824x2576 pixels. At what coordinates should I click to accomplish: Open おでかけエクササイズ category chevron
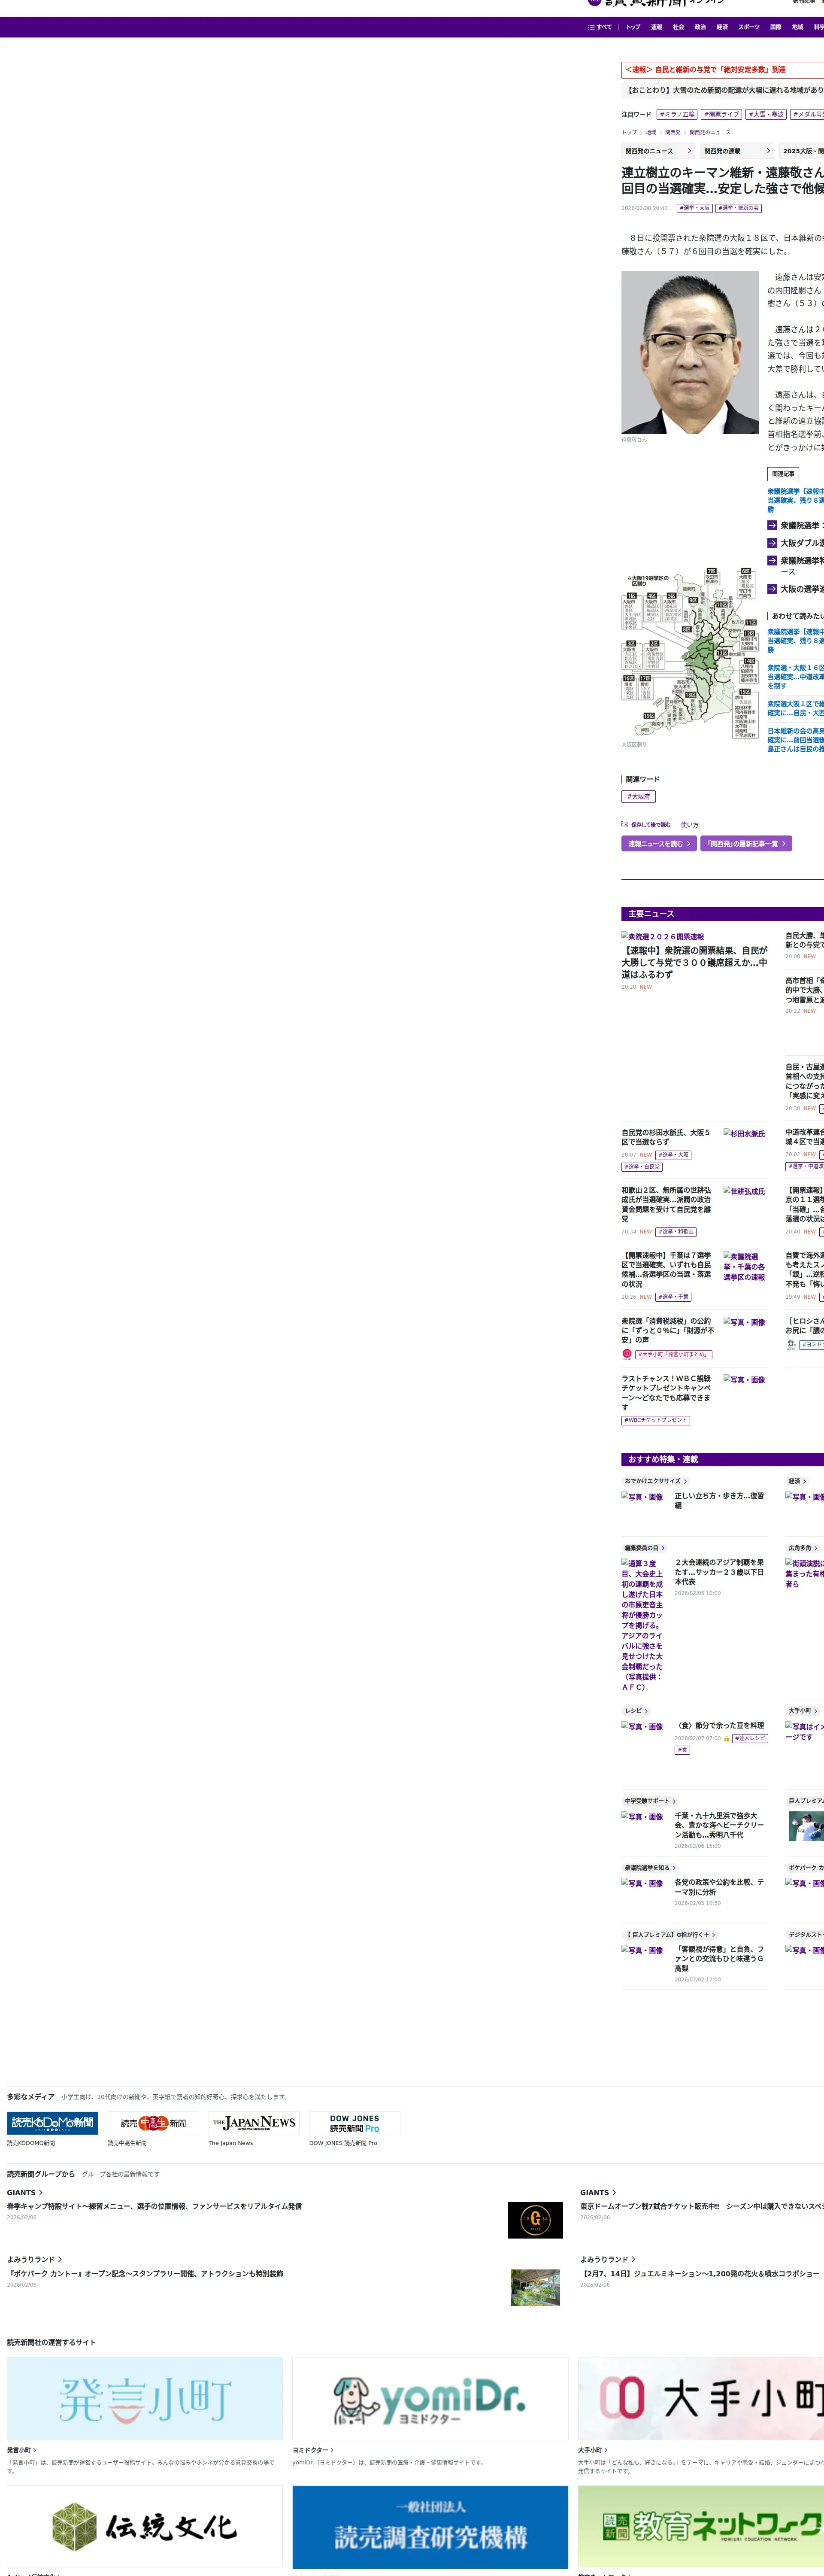pyautogui.click(x=685, y=1481)
